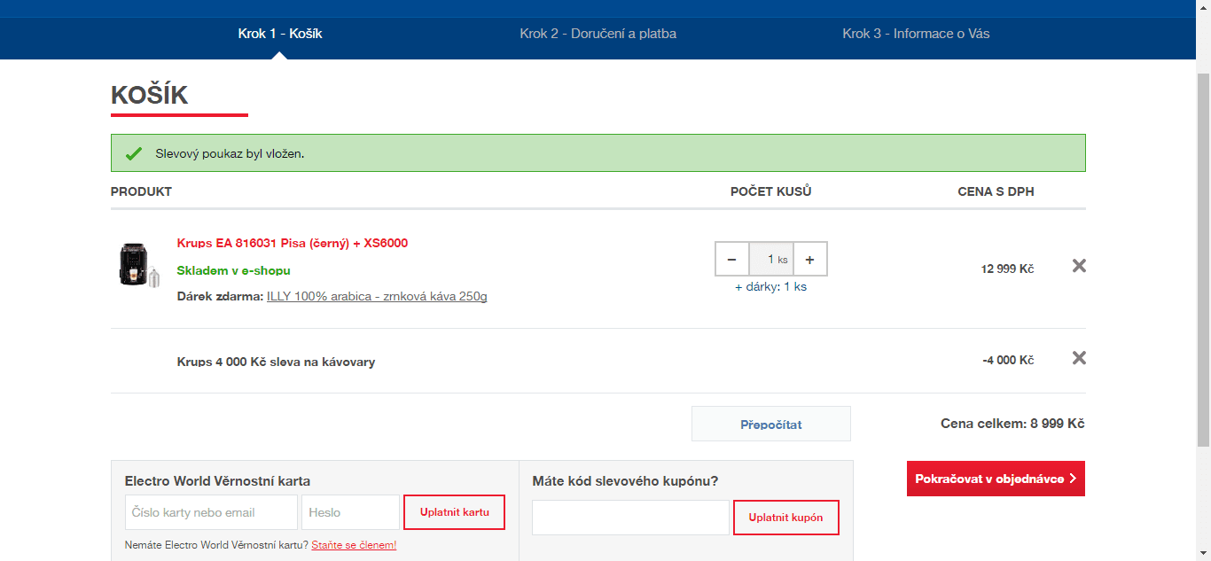Click the quantity field showing 1 ks
Image resolution: width=1211 pixels, height=561 pixels.
[x=771, y=259]
